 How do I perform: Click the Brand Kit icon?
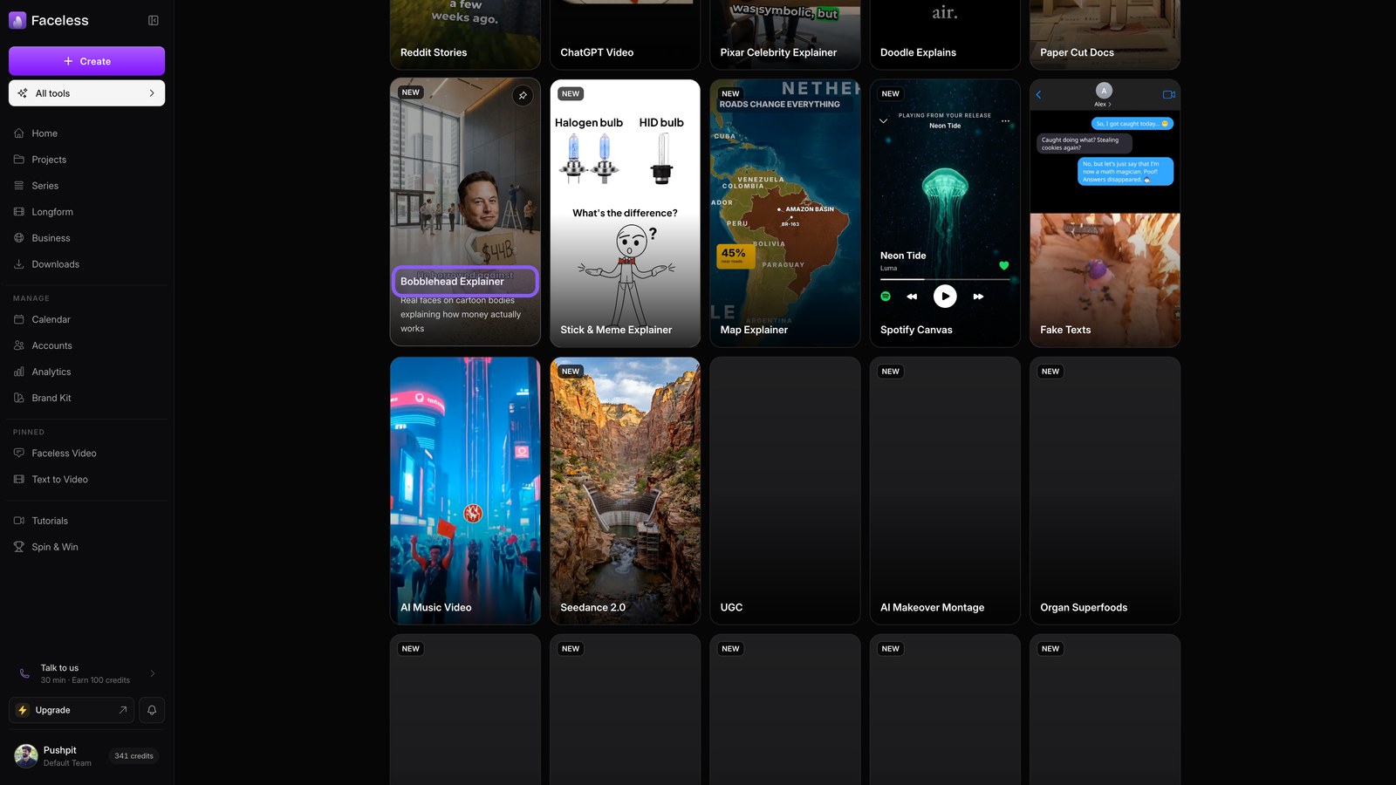pos(19,398)
